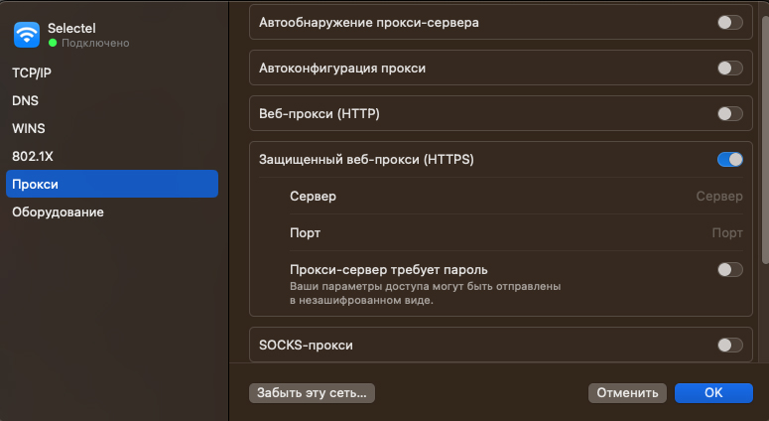Click the unencrypted credentials warning text
The height and width of the screenshot is (421, 769).
[x=425, y=293]
